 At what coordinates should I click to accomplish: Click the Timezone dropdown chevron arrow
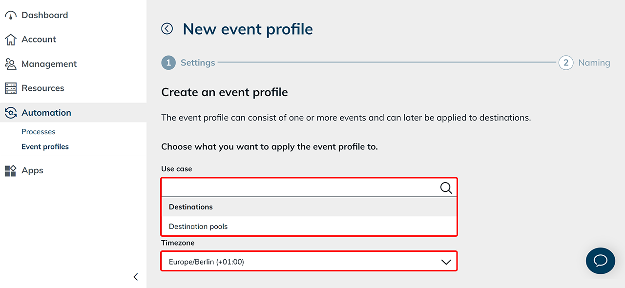pos(446,262)
